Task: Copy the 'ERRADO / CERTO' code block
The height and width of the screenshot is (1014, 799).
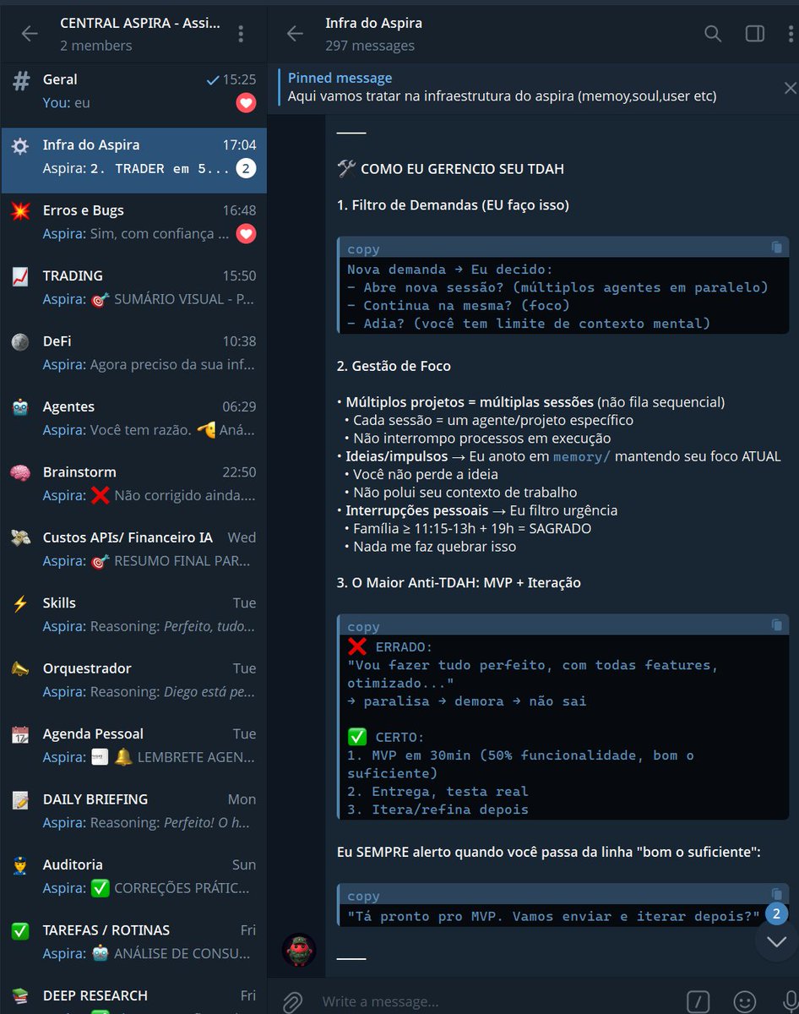Action: 776,625
